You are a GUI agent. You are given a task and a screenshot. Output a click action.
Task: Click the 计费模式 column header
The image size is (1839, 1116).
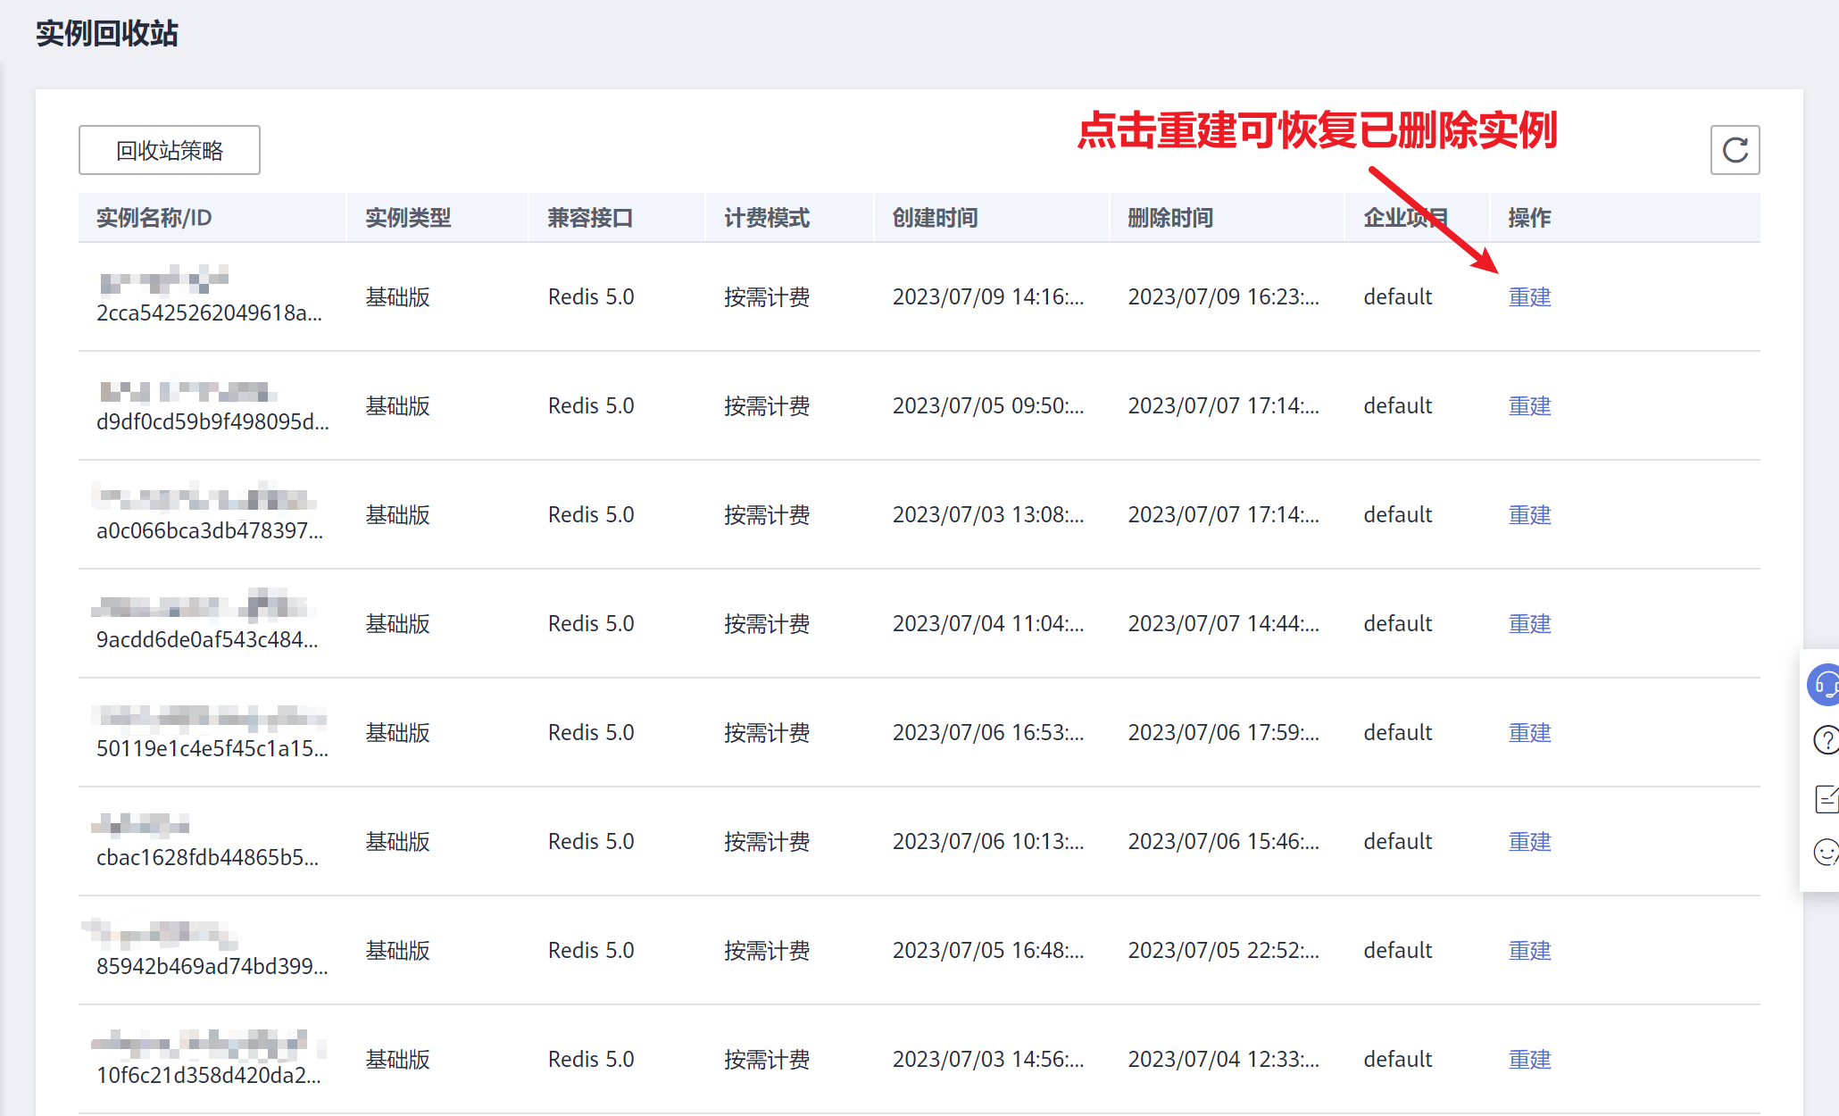coord(766,218)
